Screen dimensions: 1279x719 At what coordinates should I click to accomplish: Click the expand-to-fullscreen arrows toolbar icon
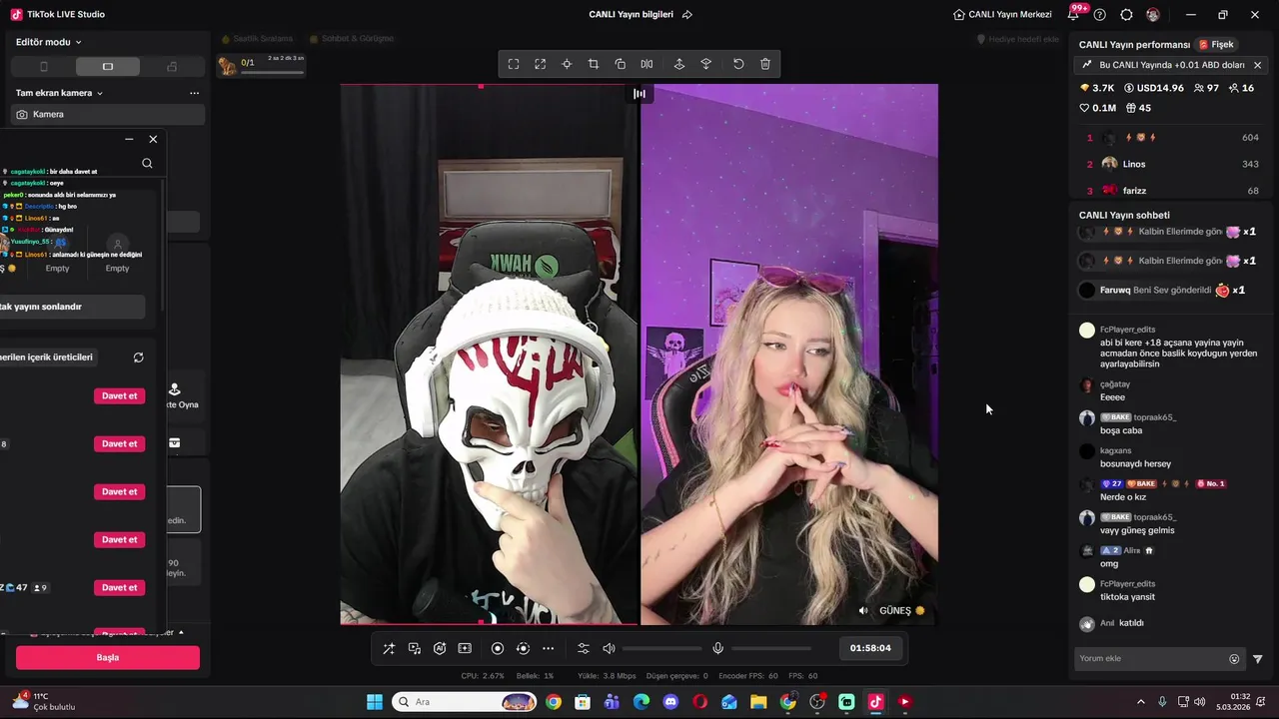[x=541, y=64]
